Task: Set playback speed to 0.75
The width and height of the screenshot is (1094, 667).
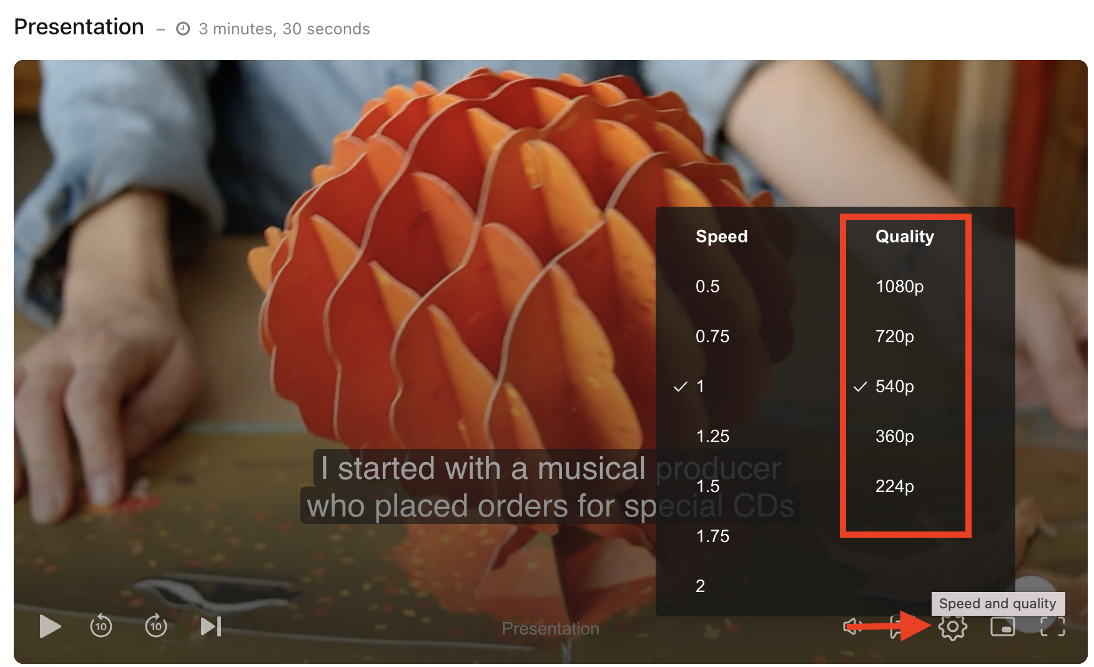Action: click(712, 336)
